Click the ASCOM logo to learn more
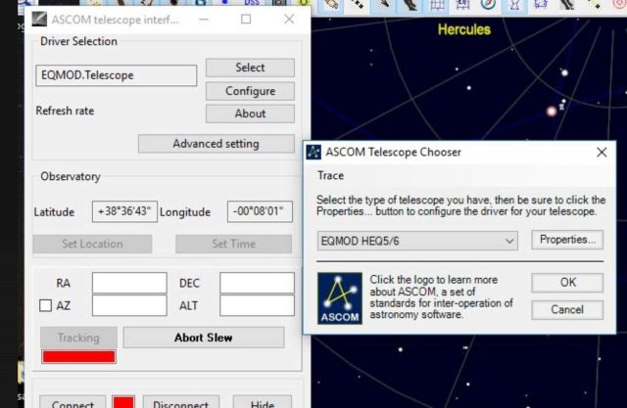 340,298
